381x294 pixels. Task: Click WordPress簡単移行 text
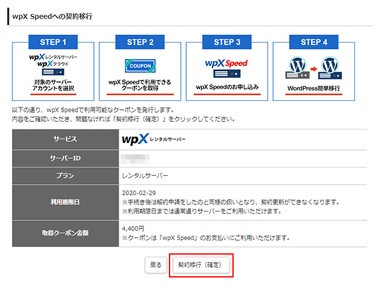pyautogui.click(x=314, y=88)
